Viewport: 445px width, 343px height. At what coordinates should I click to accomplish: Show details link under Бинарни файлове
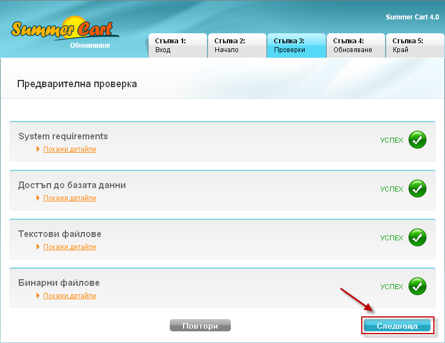point(69,296)
